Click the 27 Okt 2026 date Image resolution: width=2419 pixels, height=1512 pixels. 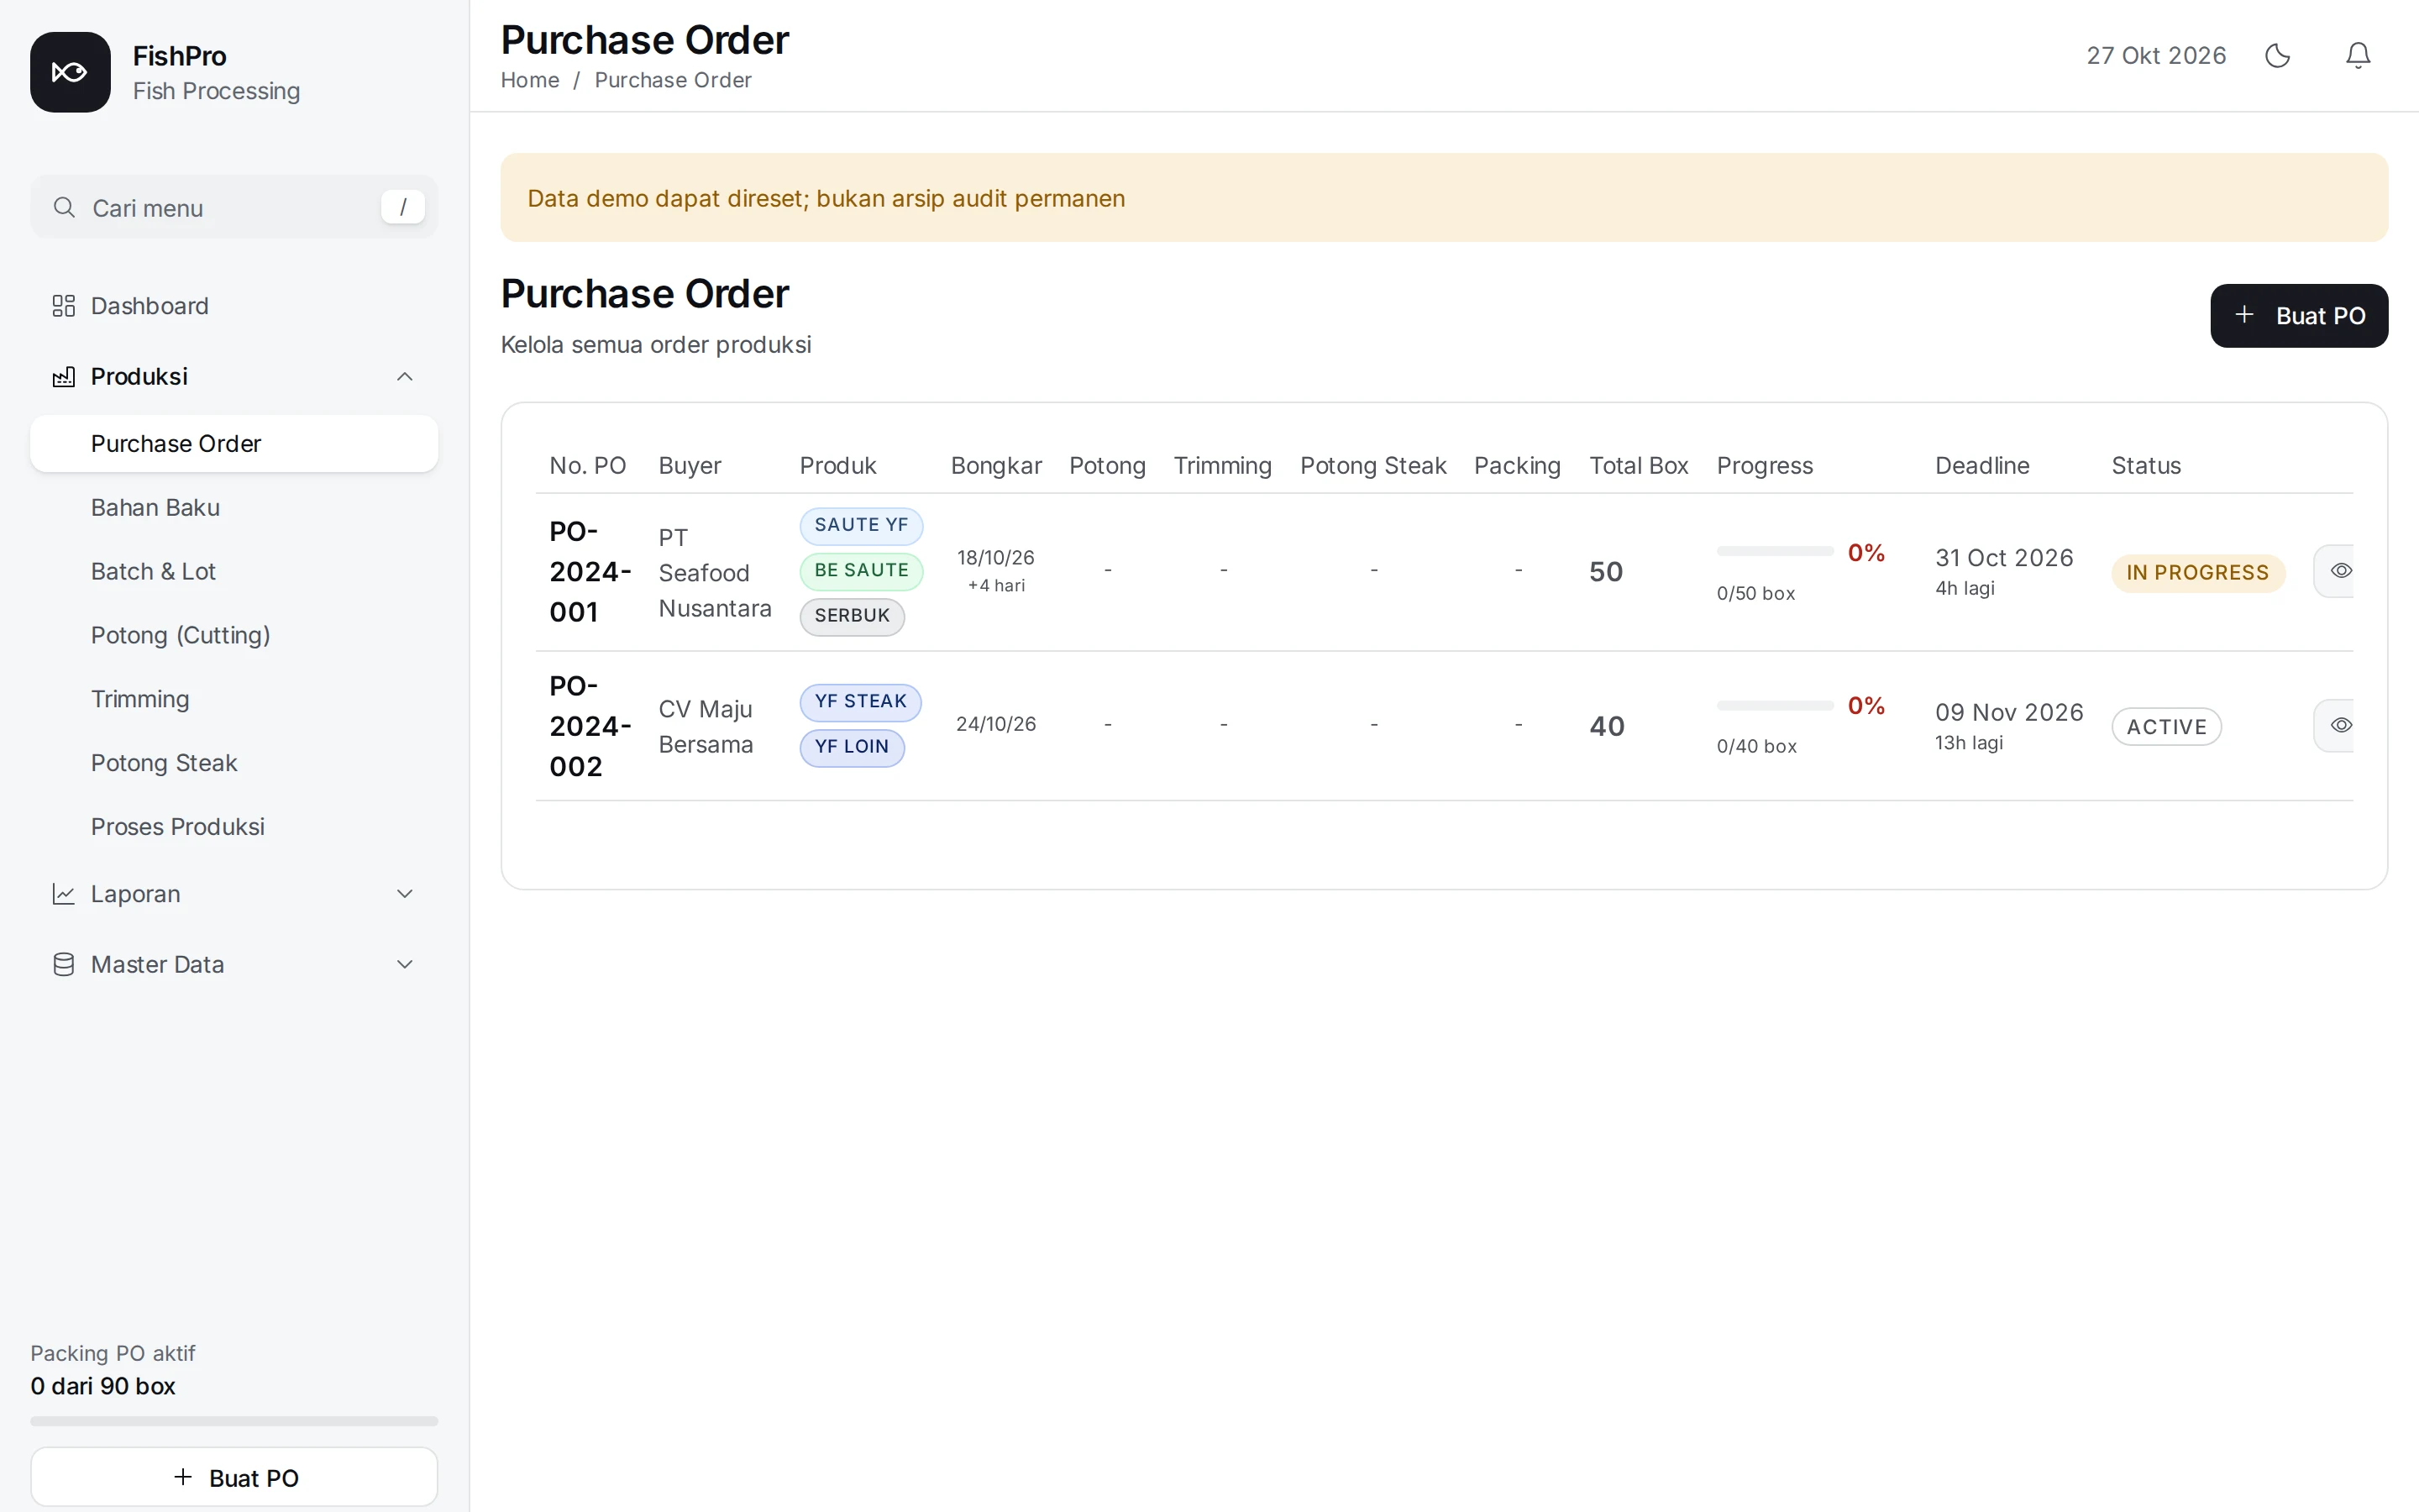[x=2156, y=55]
